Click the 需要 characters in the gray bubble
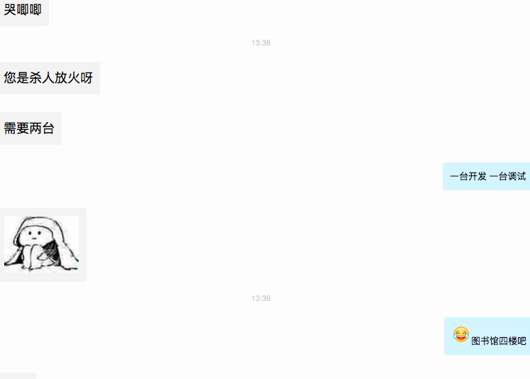 [x=16, y=128]
